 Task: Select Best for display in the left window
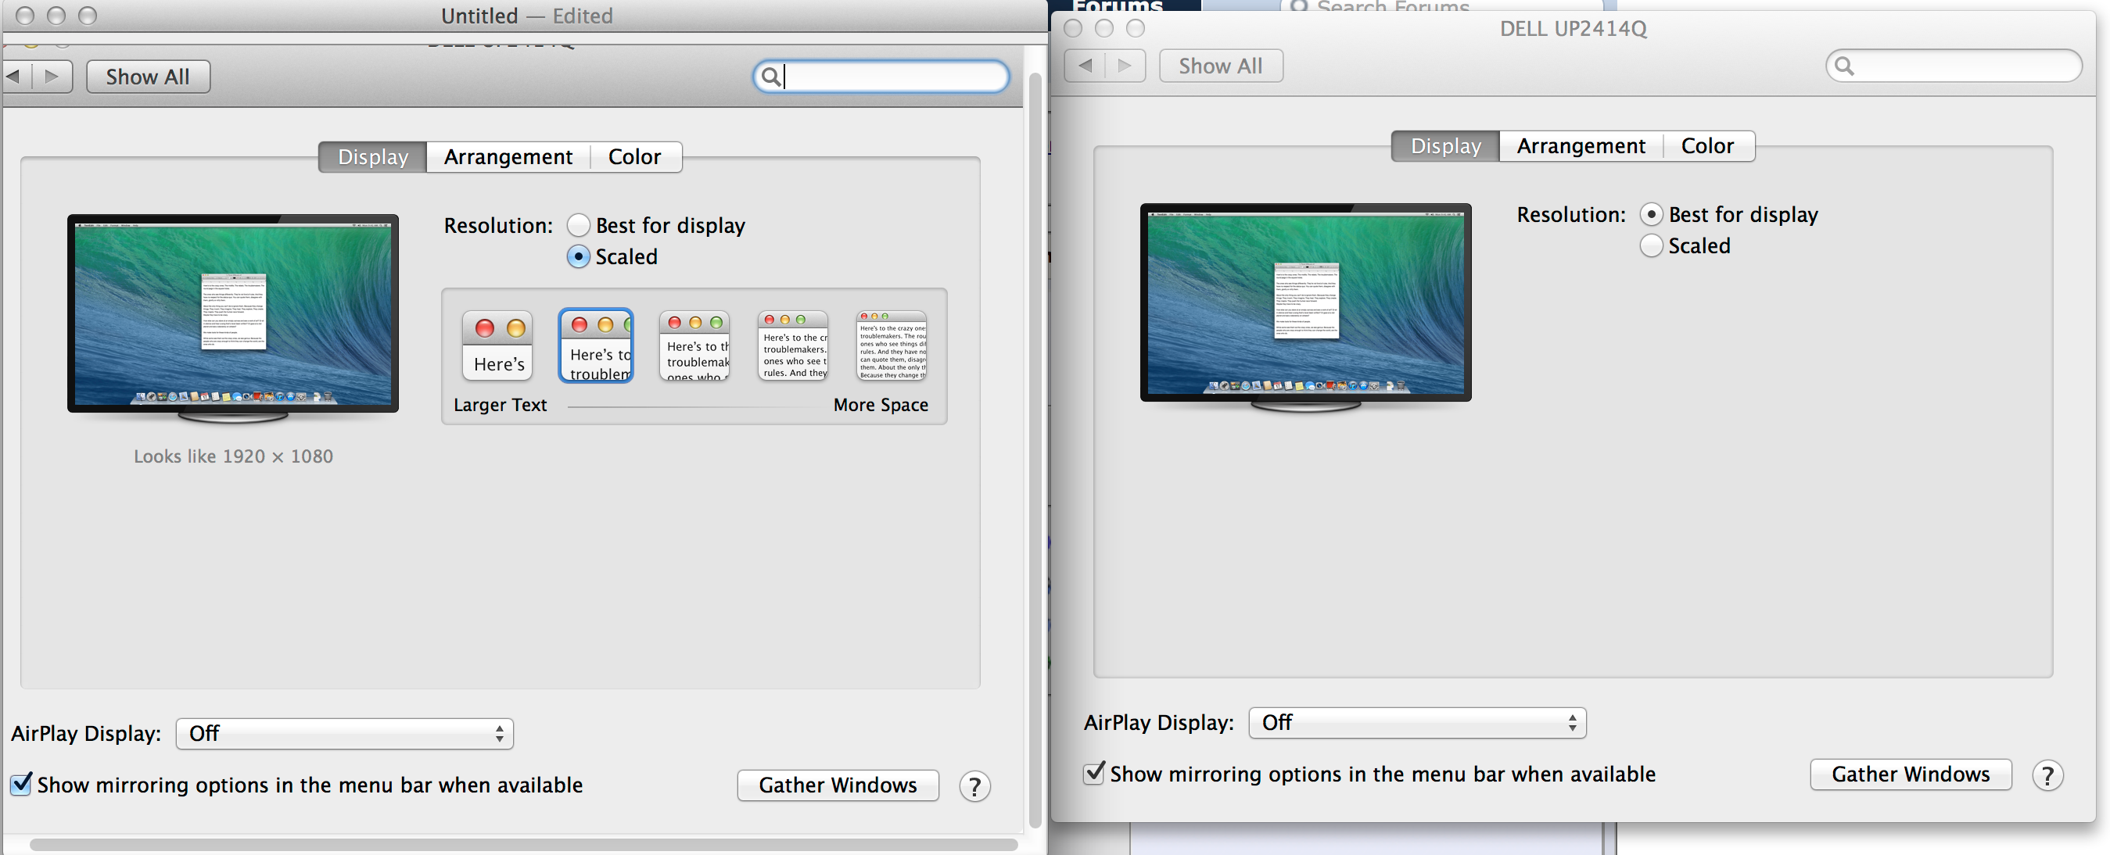578,225
